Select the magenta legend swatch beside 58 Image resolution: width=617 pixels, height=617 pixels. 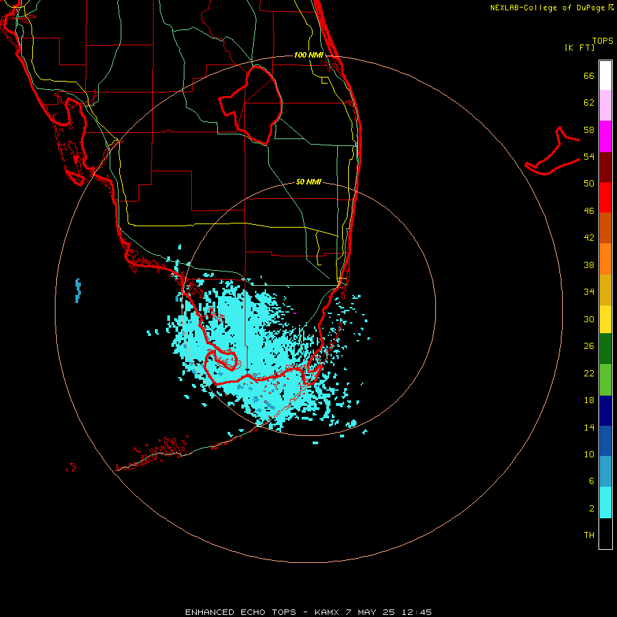[x=605, y=136]
